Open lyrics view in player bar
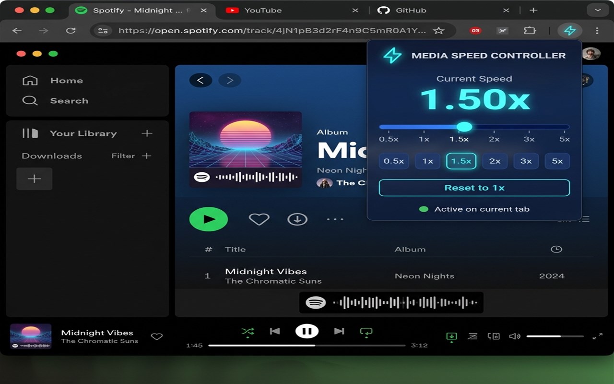 (x=472, y=336)
